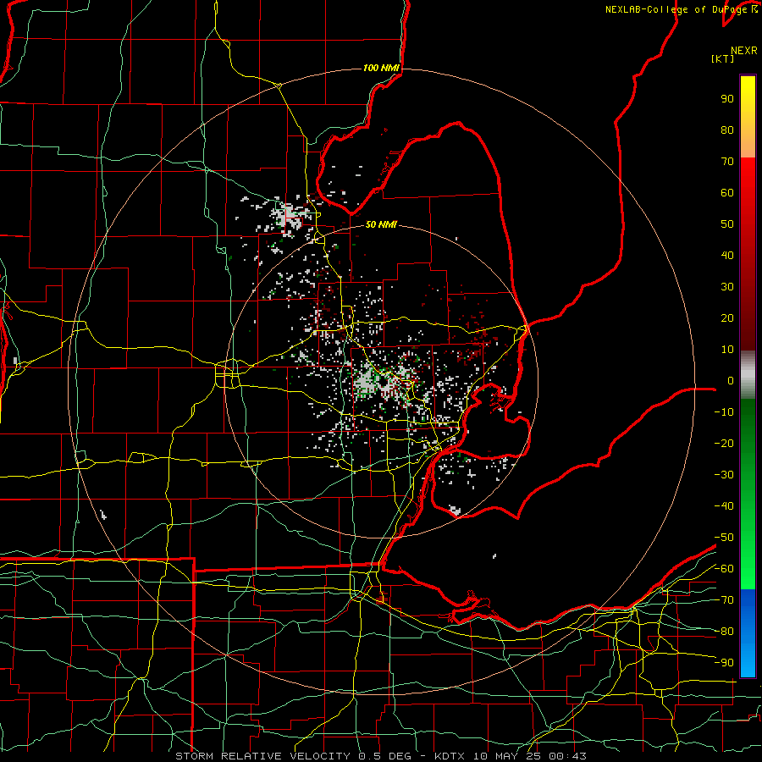
Task: Select the 80 value on the velocity scale
Action: pos(727,130)
